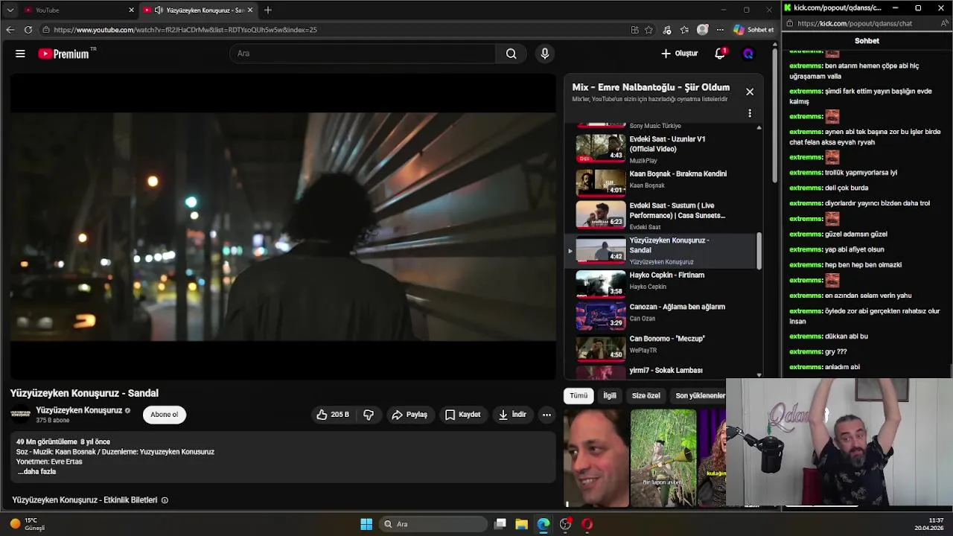This screenshot has height=536, width=953.
Task: Open the weather widget 15°C Güneşli
Action: pyautogui.click(x=27, y=524)
